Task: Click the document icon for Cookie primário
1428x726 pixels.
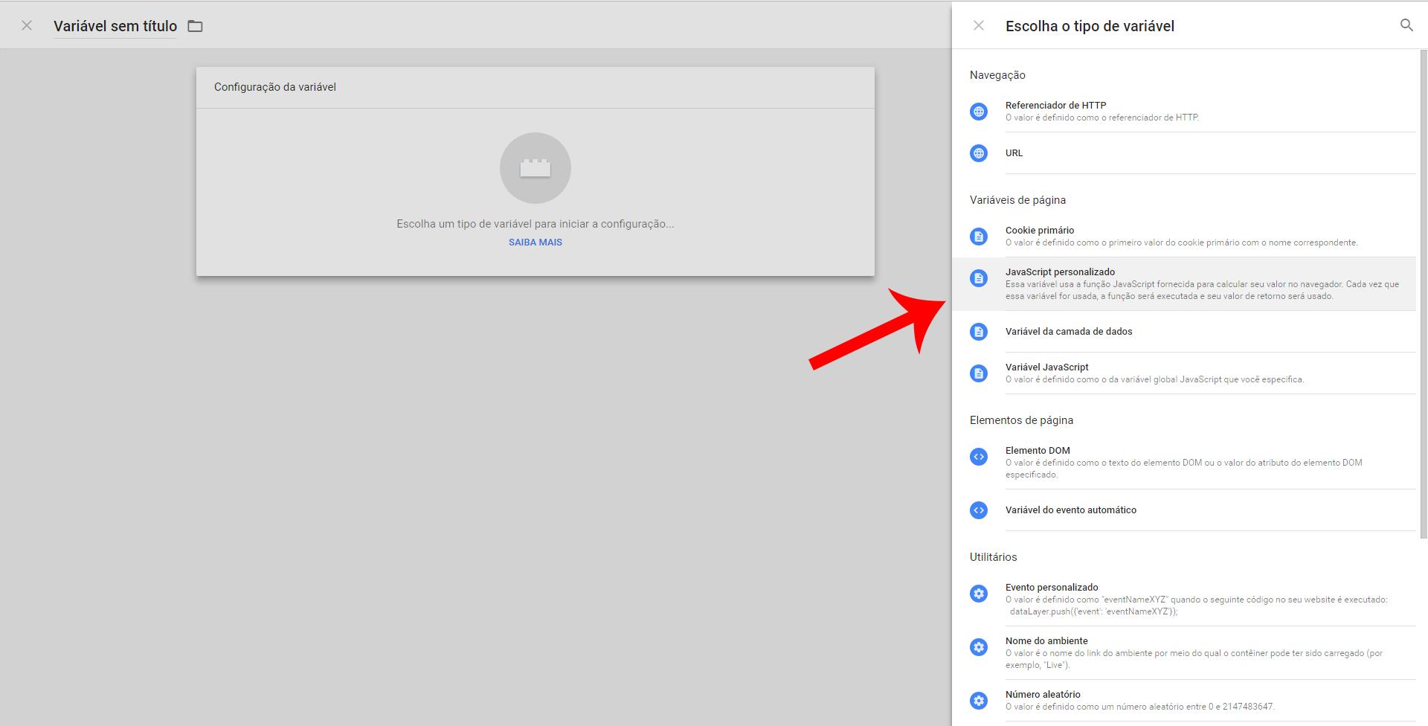Action: tap(979, 237)
